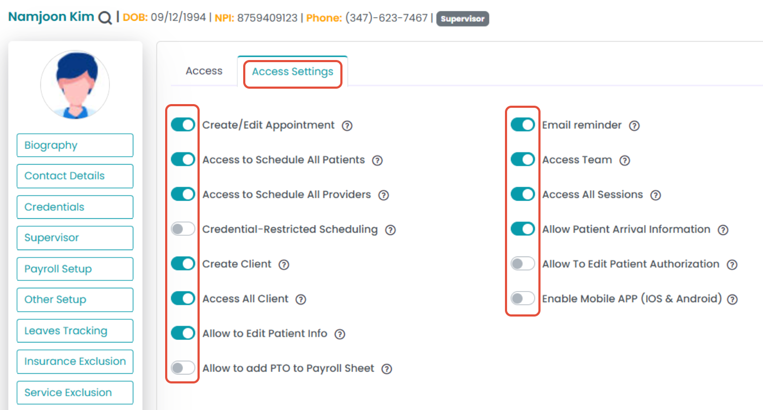The image size is (763, 410).
Task: Switch to the Access tab
Action: [204, 71]
